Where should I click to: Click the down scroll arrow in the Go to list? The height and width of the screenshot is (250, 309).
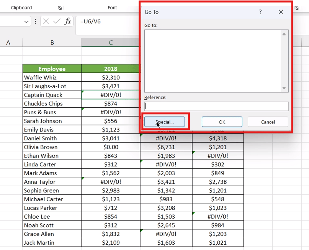click(284, 88)
